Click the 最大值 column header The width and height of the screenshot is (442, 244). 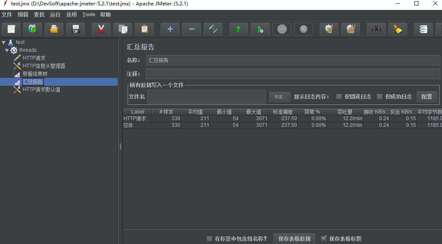pos(254,112)
